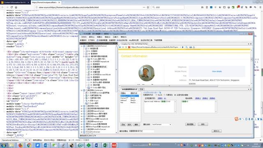Click [参数2] link
This screenshot has height=148, width=263.
205,98
